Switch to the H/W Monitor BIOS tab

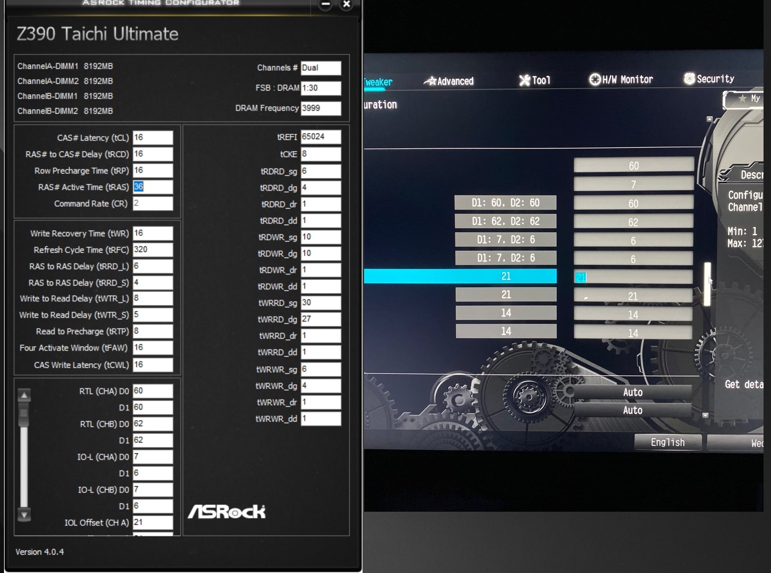tap(621, 79)
